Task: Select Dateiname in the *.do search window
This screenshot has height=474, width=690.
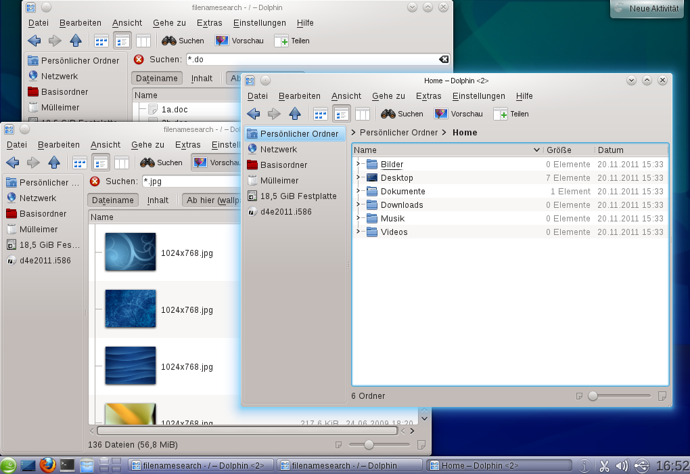Action: [157, 79]
